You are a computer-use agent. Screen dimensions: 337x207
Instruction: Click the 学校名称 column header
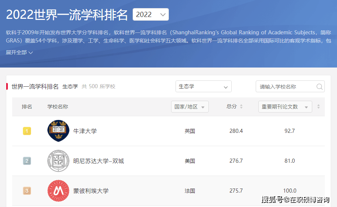tap(58, 107)
